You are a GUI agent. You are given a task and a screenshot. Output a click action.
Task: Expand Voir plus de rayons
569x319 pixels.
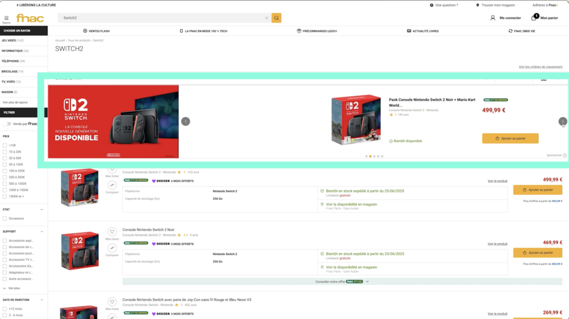15,102
